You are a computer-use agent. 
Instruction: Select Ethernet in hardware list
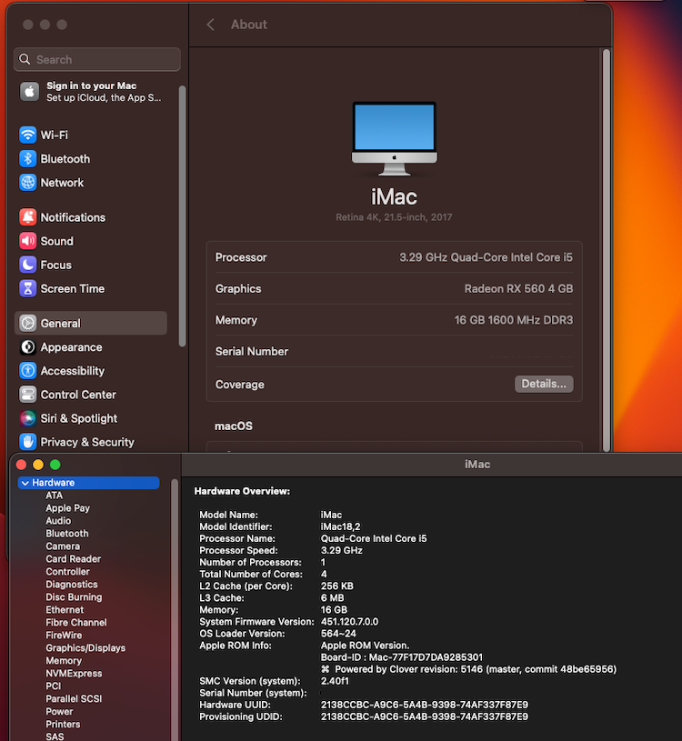click(x=65, y=610)
